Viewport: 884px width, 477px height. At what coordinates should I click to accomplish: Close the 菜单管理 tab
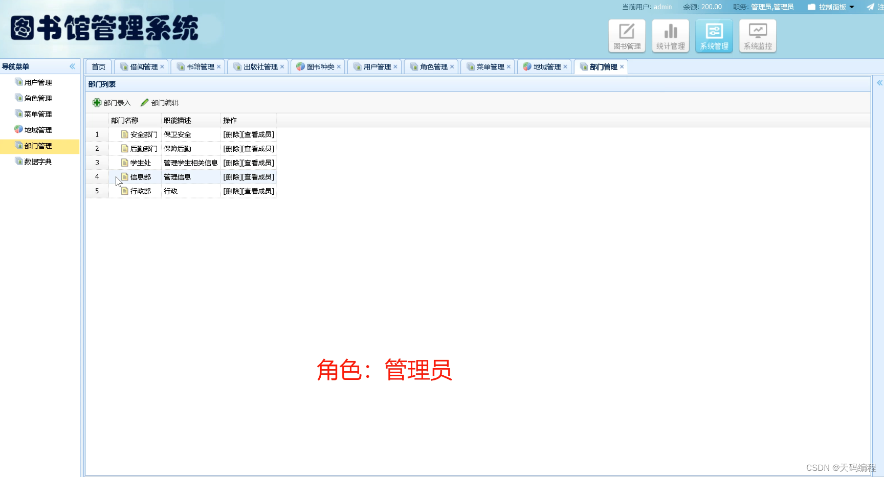[509, 66]
